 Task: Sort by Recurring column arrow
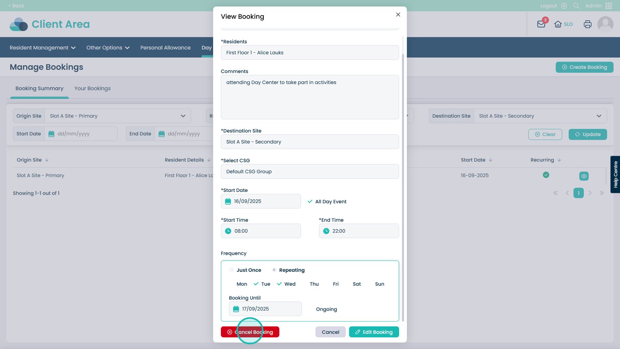tap(559, 160)
